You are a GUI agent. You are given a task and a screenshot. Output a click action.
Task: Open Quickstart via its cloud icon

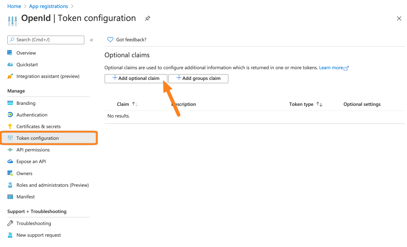pyautogui.click(x=10, y=65)
